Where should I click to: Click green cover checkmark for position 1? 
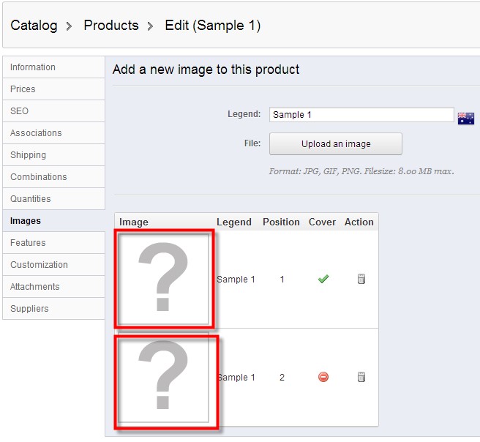tap(323, 279)
